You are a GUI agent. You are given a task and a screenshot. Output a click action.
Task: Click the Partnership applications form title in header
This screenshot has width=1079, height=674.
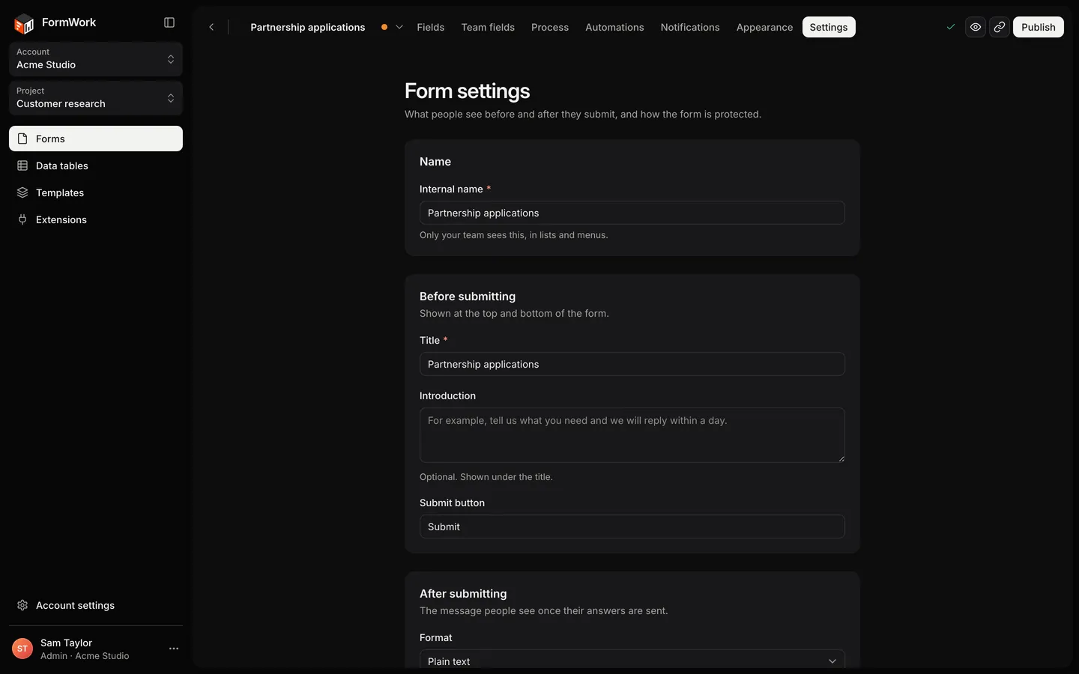pos(308,27)
